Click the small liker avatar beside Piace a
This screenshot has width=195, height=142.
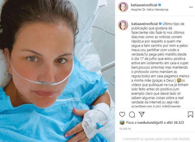click(122, 123)
